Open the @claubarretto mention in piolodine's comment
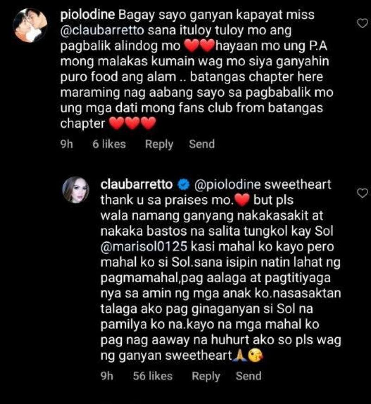This screenshot has width=371, height=404. (102, 31)
